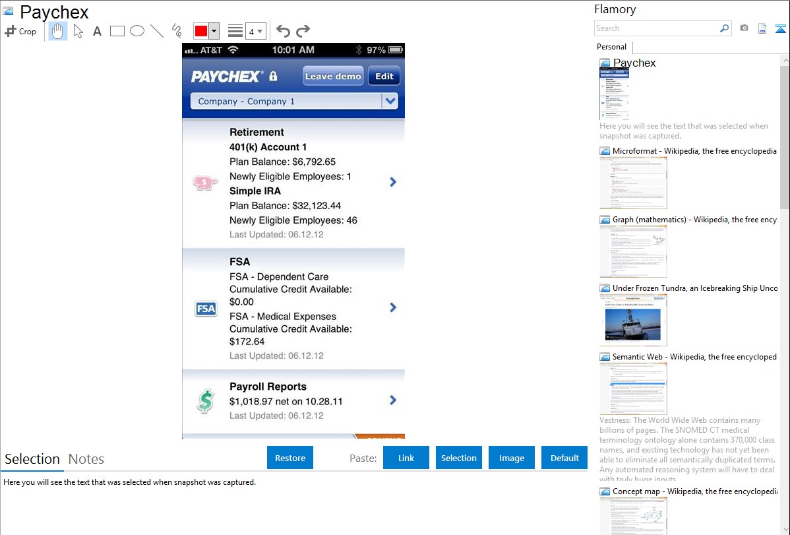The width and height of the screenshot is (790, 535).
Task: Choose the straight line tool
Action: coord(157,31)
